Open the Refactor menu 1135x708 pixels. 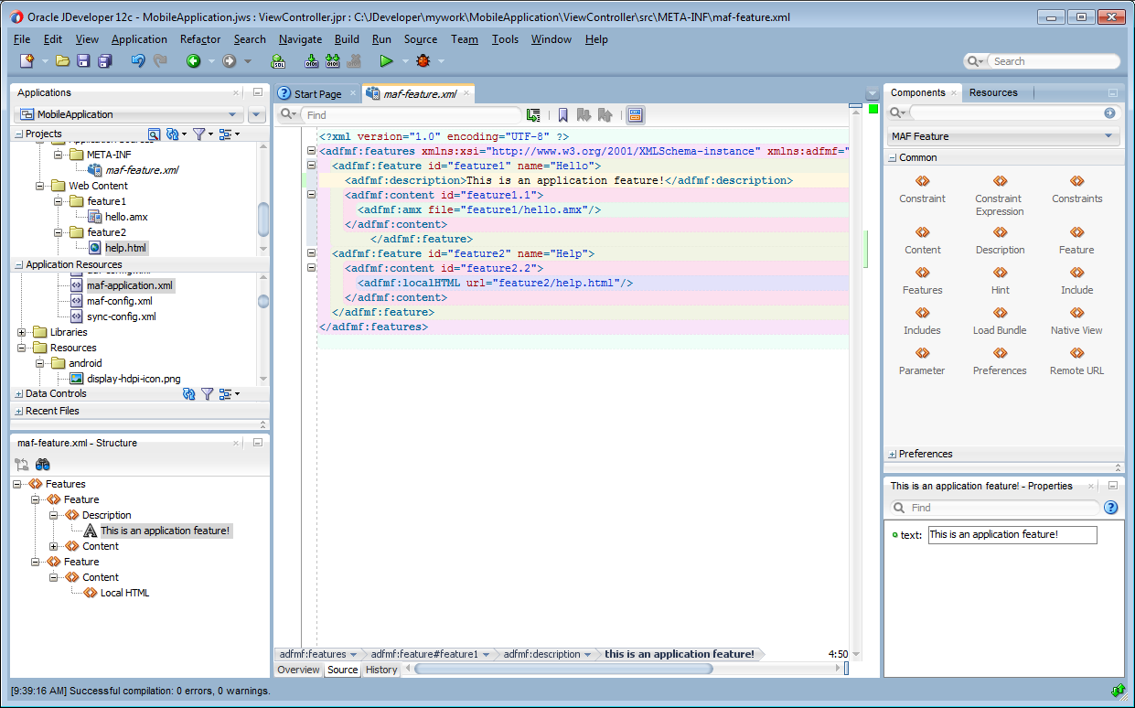200,39
